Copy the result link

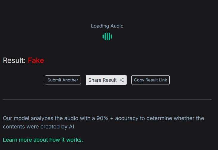point(150,80)
